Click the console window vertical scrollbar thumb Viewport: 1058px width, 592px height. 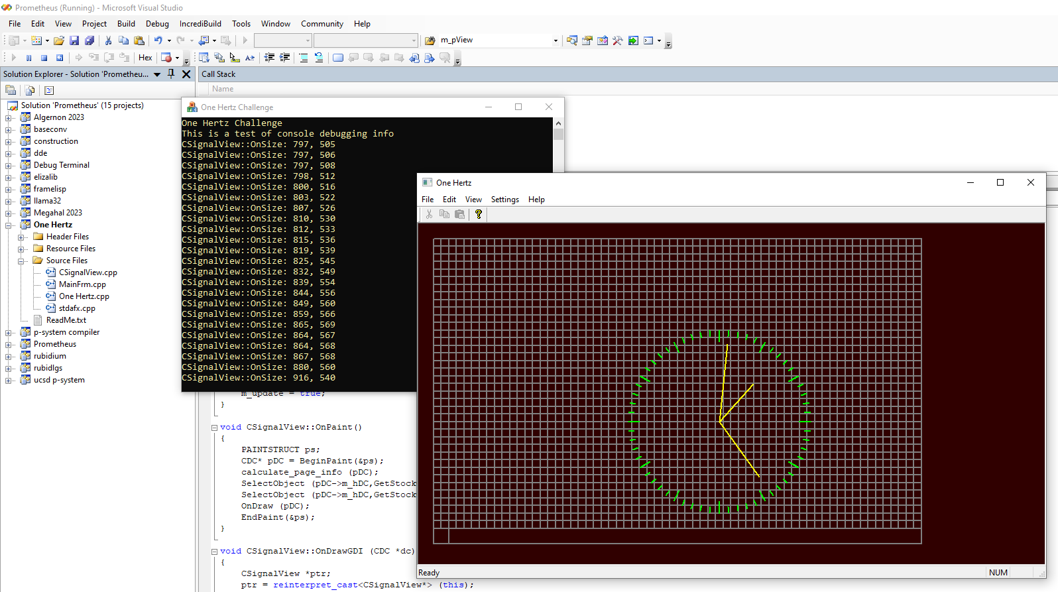coord(558,135)
